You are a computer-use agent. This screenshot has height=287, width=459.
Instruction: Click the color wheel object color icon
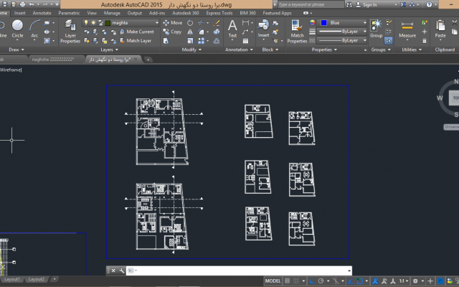coord(312,22)
